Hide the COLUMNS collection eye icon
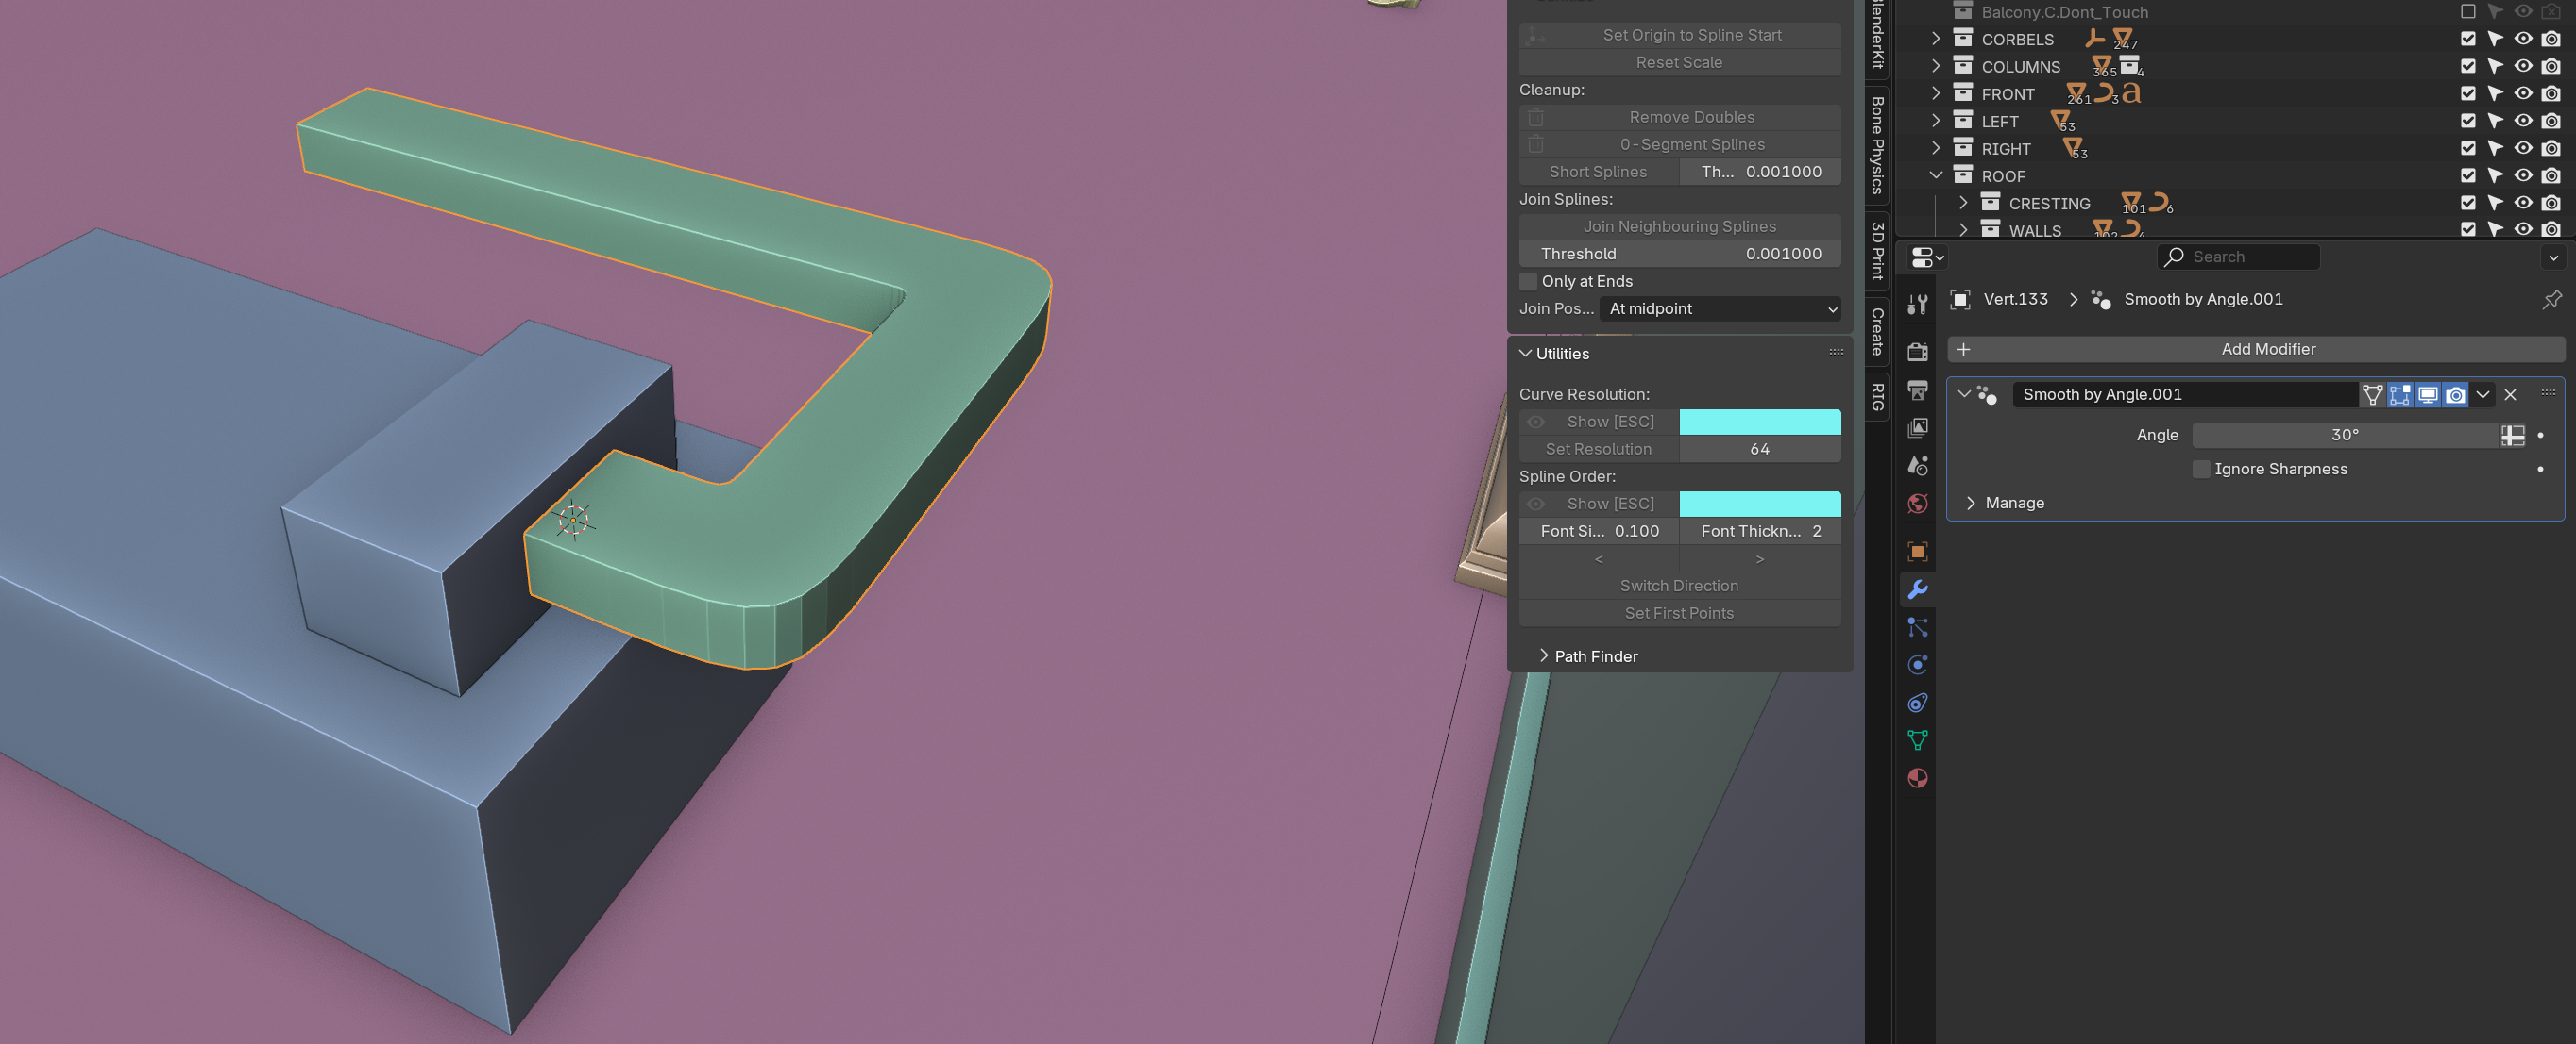 [2523, 66]
